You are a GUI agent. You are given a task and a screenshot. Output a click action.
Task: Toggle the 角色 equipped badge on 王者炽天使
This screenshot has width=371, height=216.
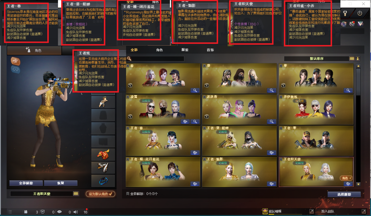[x=346, y=178]
